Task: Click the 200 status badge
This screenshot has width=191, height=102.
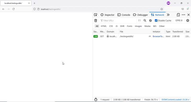Action: click(95, 36)
